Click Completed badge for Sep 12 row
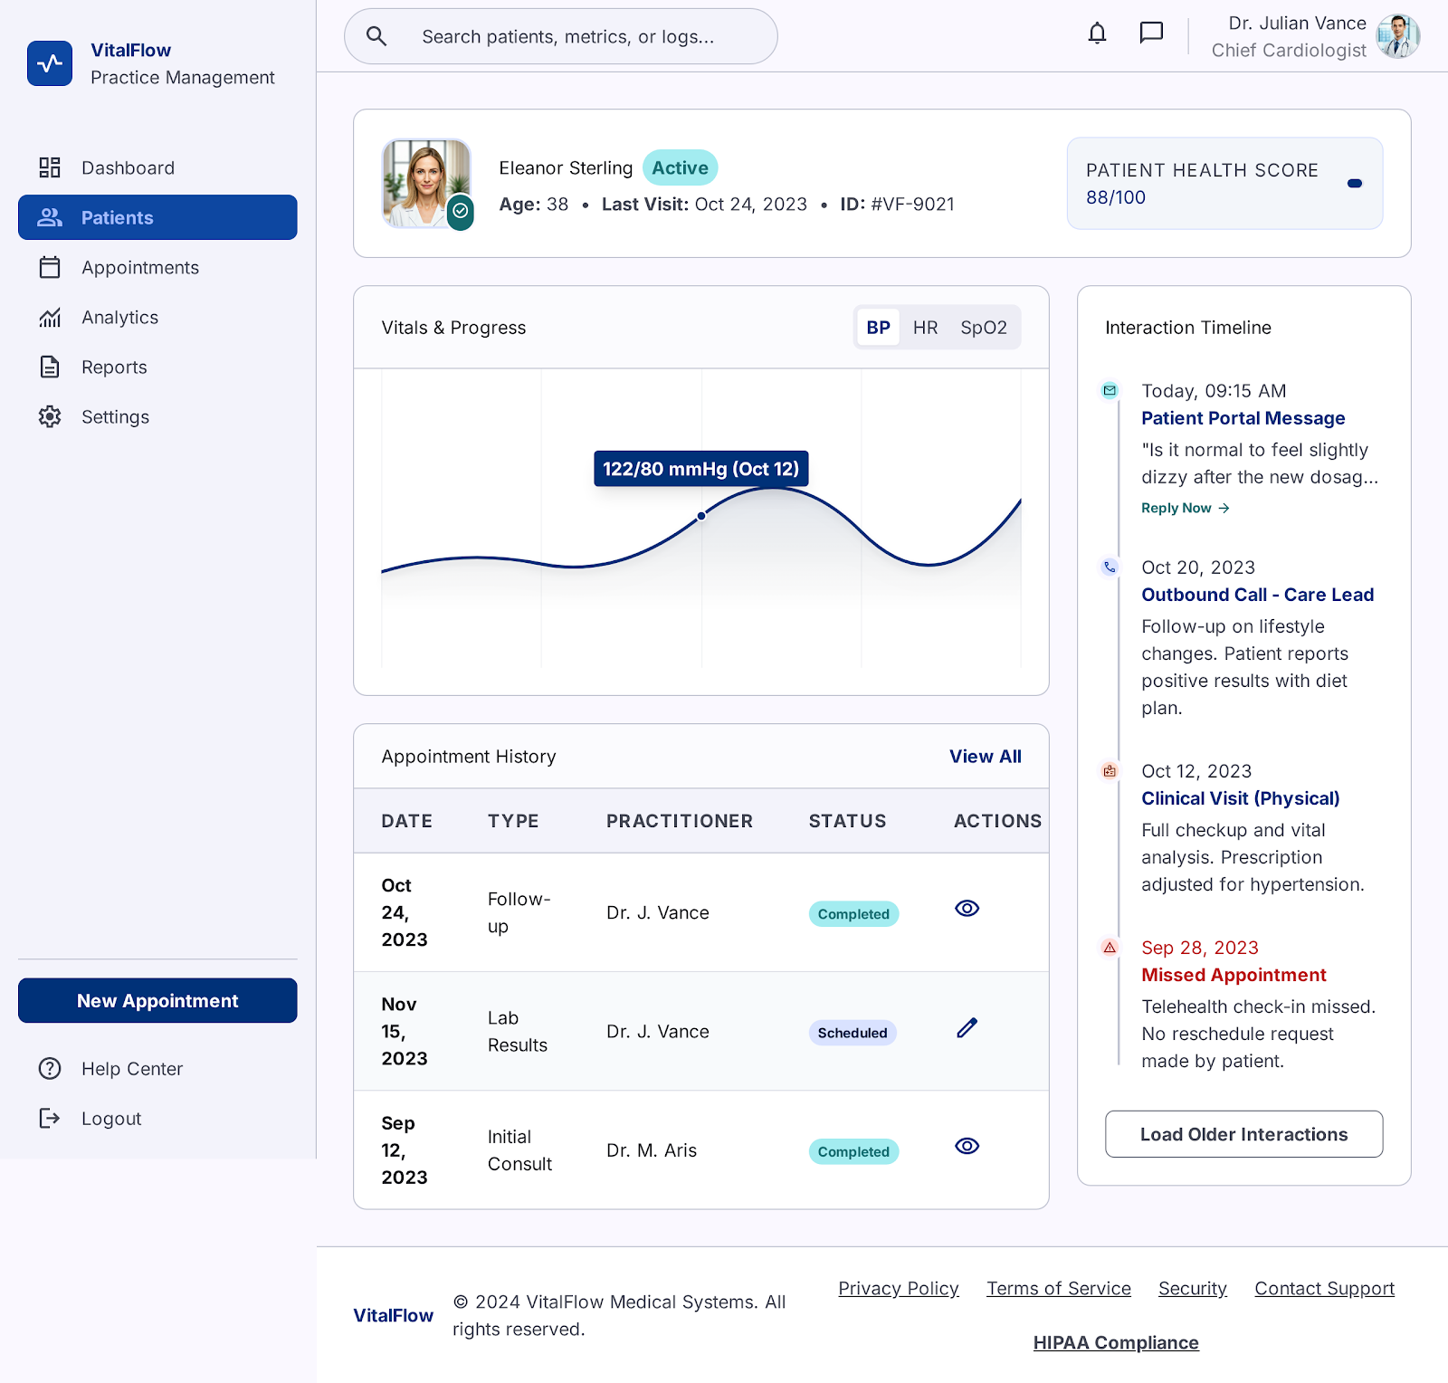The width and height of the screenshot is (1448, 1383). (853, 1151)
